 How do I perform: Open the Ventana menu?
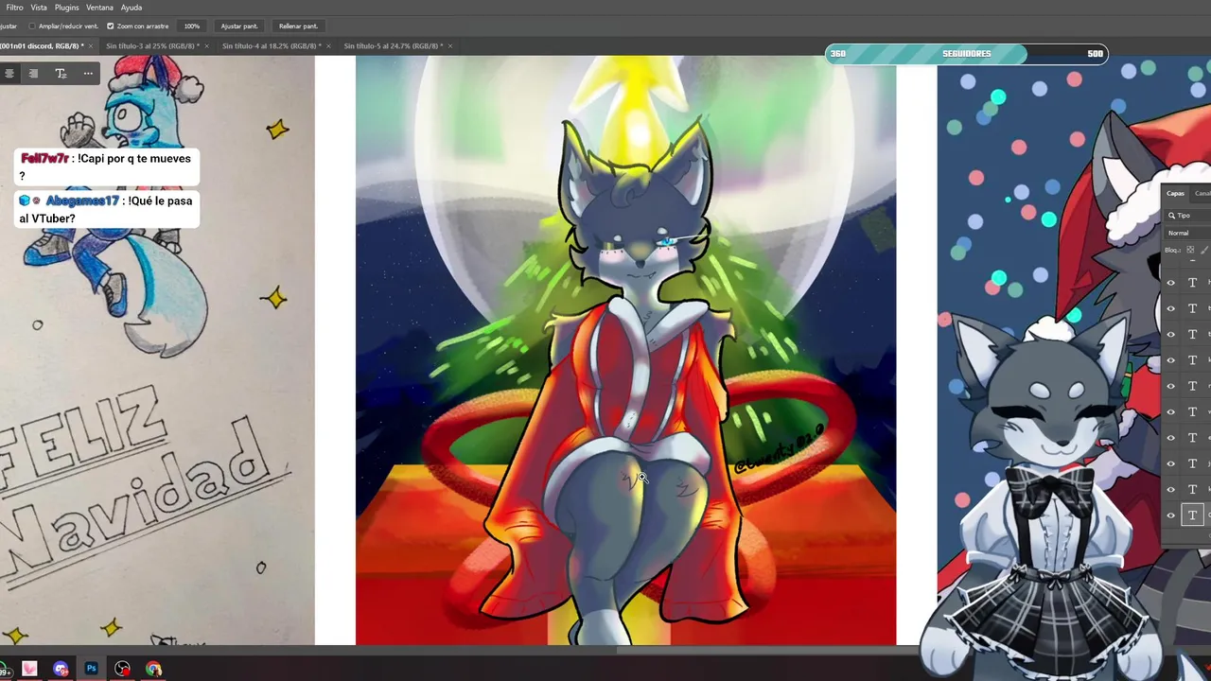(x=99, y=8)
